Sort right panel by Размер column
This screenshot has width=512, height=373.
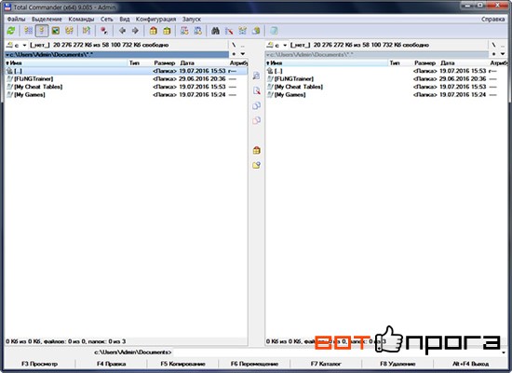point(424,62)
